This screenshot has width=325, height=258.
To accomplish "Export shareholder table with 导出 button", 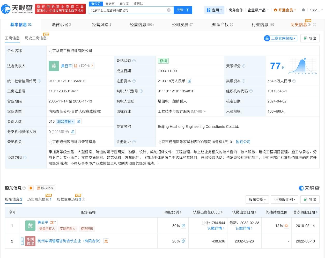I will (310, 200).
